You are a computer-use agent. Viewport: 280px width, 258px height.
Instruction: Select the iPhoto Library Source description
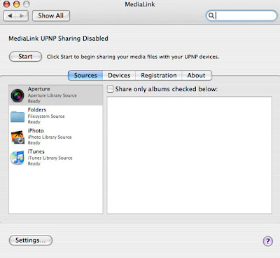pyautogui.click(x=50, y=137)
